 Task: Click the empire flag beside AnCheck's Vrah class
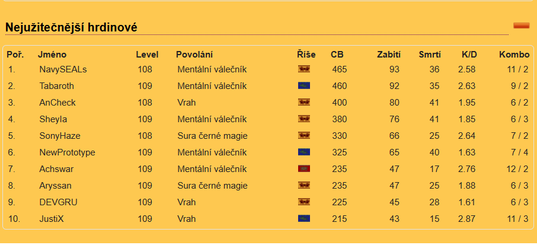coord(304,103)
